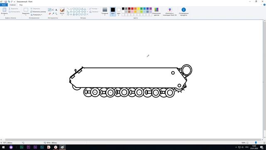
Task: Click Edit with Paint 3D button
Action: [170, 12]
